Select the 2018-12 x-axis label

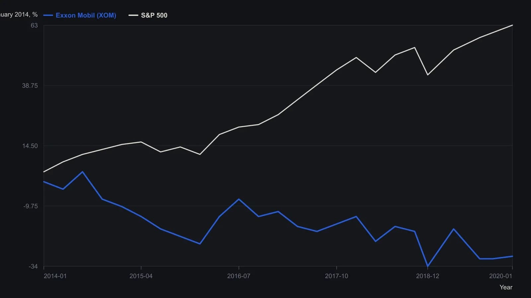(x=427, y=276)
